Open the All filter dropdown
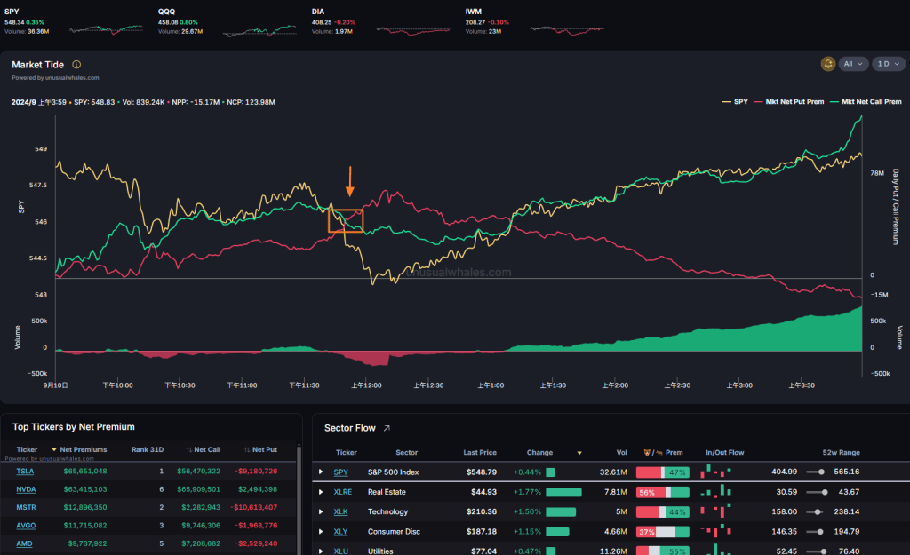910x555 pixels. coord(853,64)
